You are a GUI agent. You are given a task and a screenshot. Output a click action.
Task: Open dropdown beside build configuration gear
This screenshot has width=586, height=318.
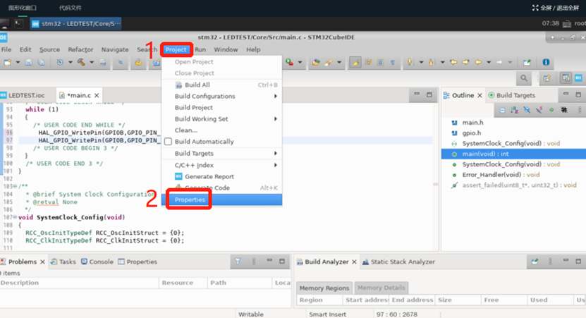71,63
